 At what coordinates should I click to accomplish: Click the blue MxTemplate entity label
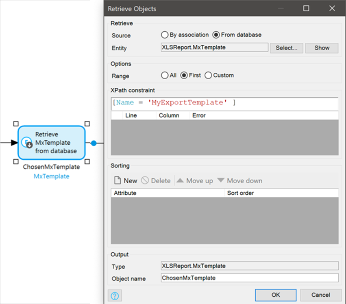pyautogui.click(x=51, y=176)
